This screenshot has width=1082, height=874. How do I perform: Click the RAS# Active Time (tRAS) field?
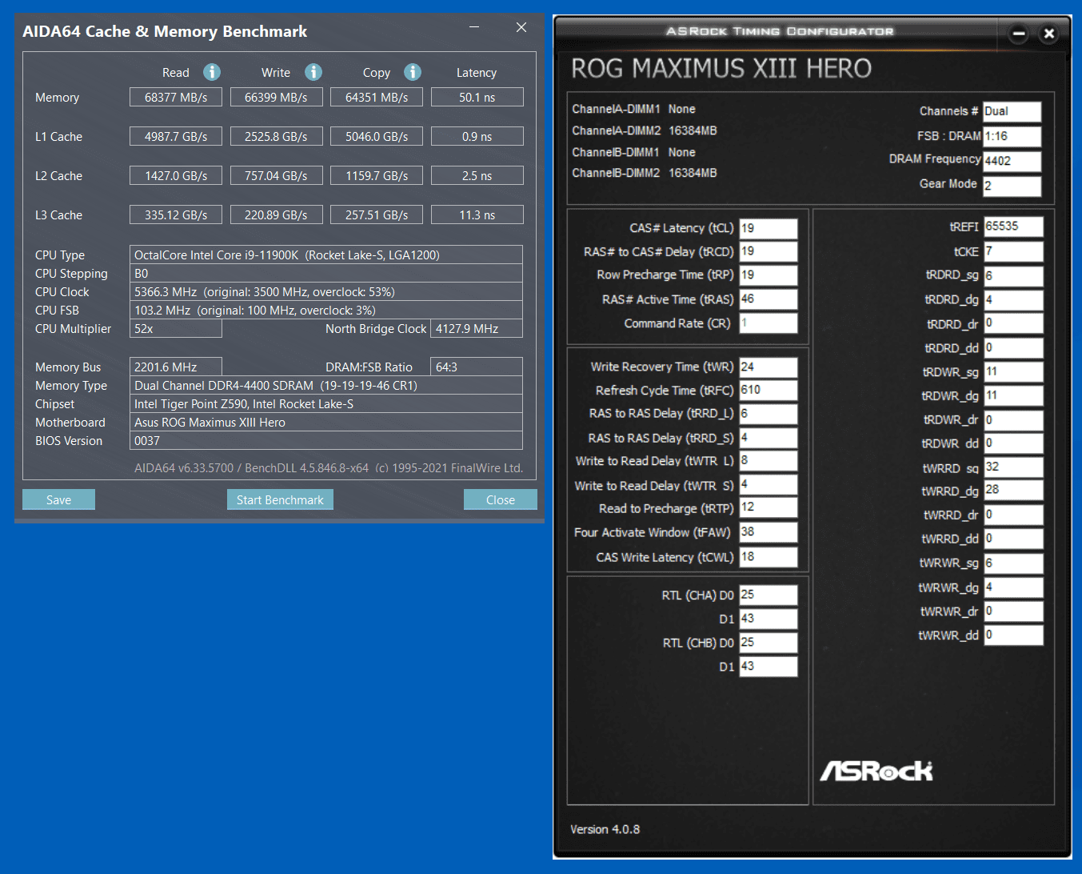tap(769, 299)
